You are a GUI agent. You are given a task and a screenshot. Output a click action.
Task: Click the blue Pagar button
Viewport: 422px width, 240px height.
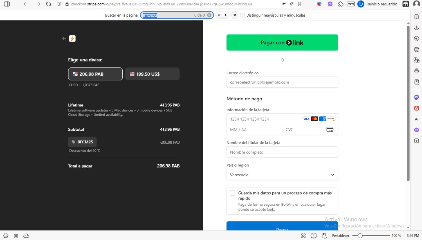(x=282, y=226)
